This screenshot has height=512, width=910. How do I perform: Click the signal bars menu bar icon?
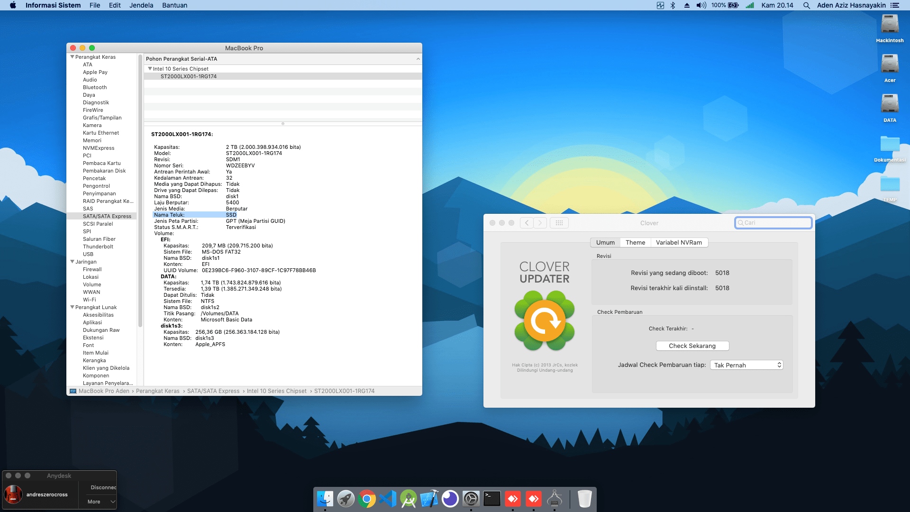[x=750, y=5]
